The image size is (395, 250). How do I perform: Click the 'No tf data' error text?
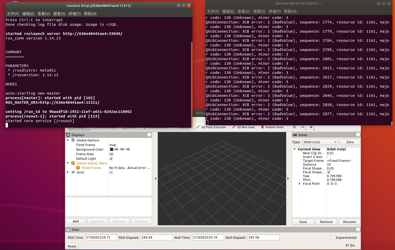(130, 168)
